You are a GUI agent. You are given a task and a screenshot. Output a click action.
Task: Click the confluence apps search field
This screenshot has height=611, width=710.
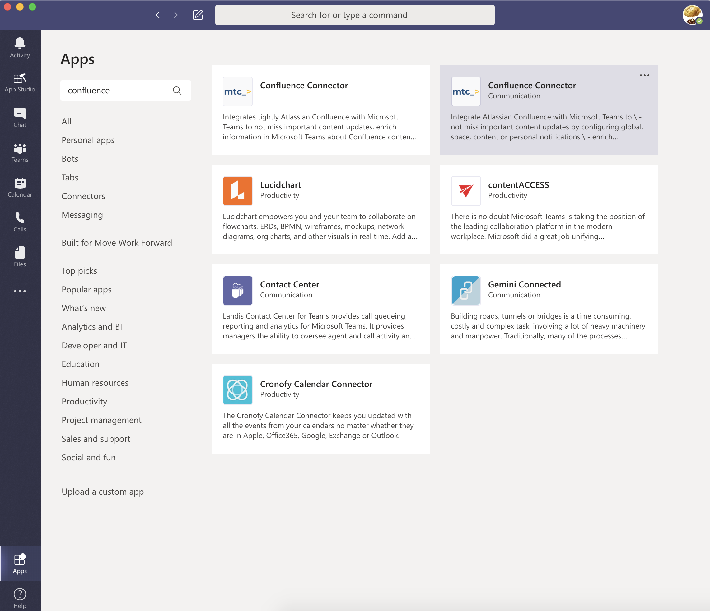116,91
